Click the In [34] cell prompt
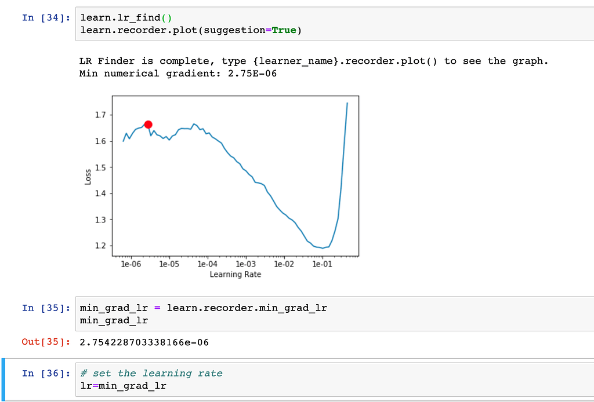594x402 pixels. (45, 17)
